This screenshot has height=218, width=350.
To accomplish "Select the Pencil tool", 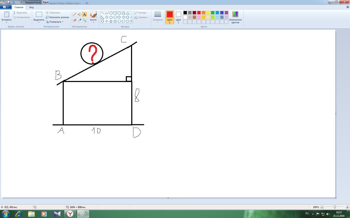I will coord(74,14).
